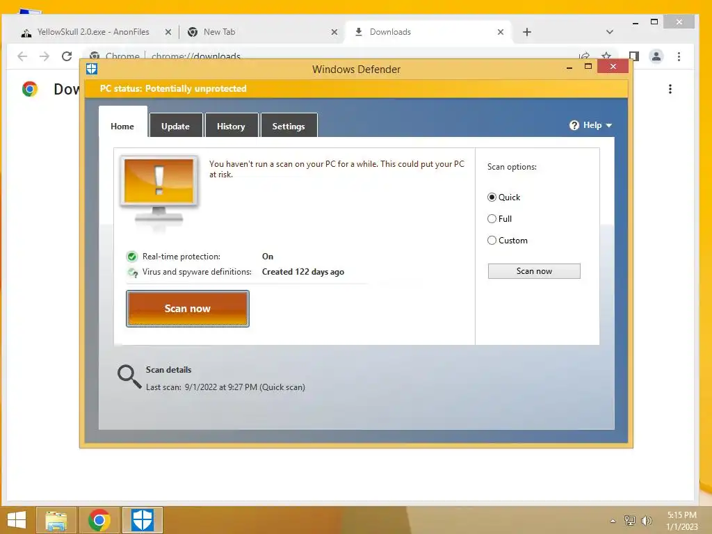Close the Windows Defender window
Image resolution: width=712 pixels, height=534 pixels.
613,66
